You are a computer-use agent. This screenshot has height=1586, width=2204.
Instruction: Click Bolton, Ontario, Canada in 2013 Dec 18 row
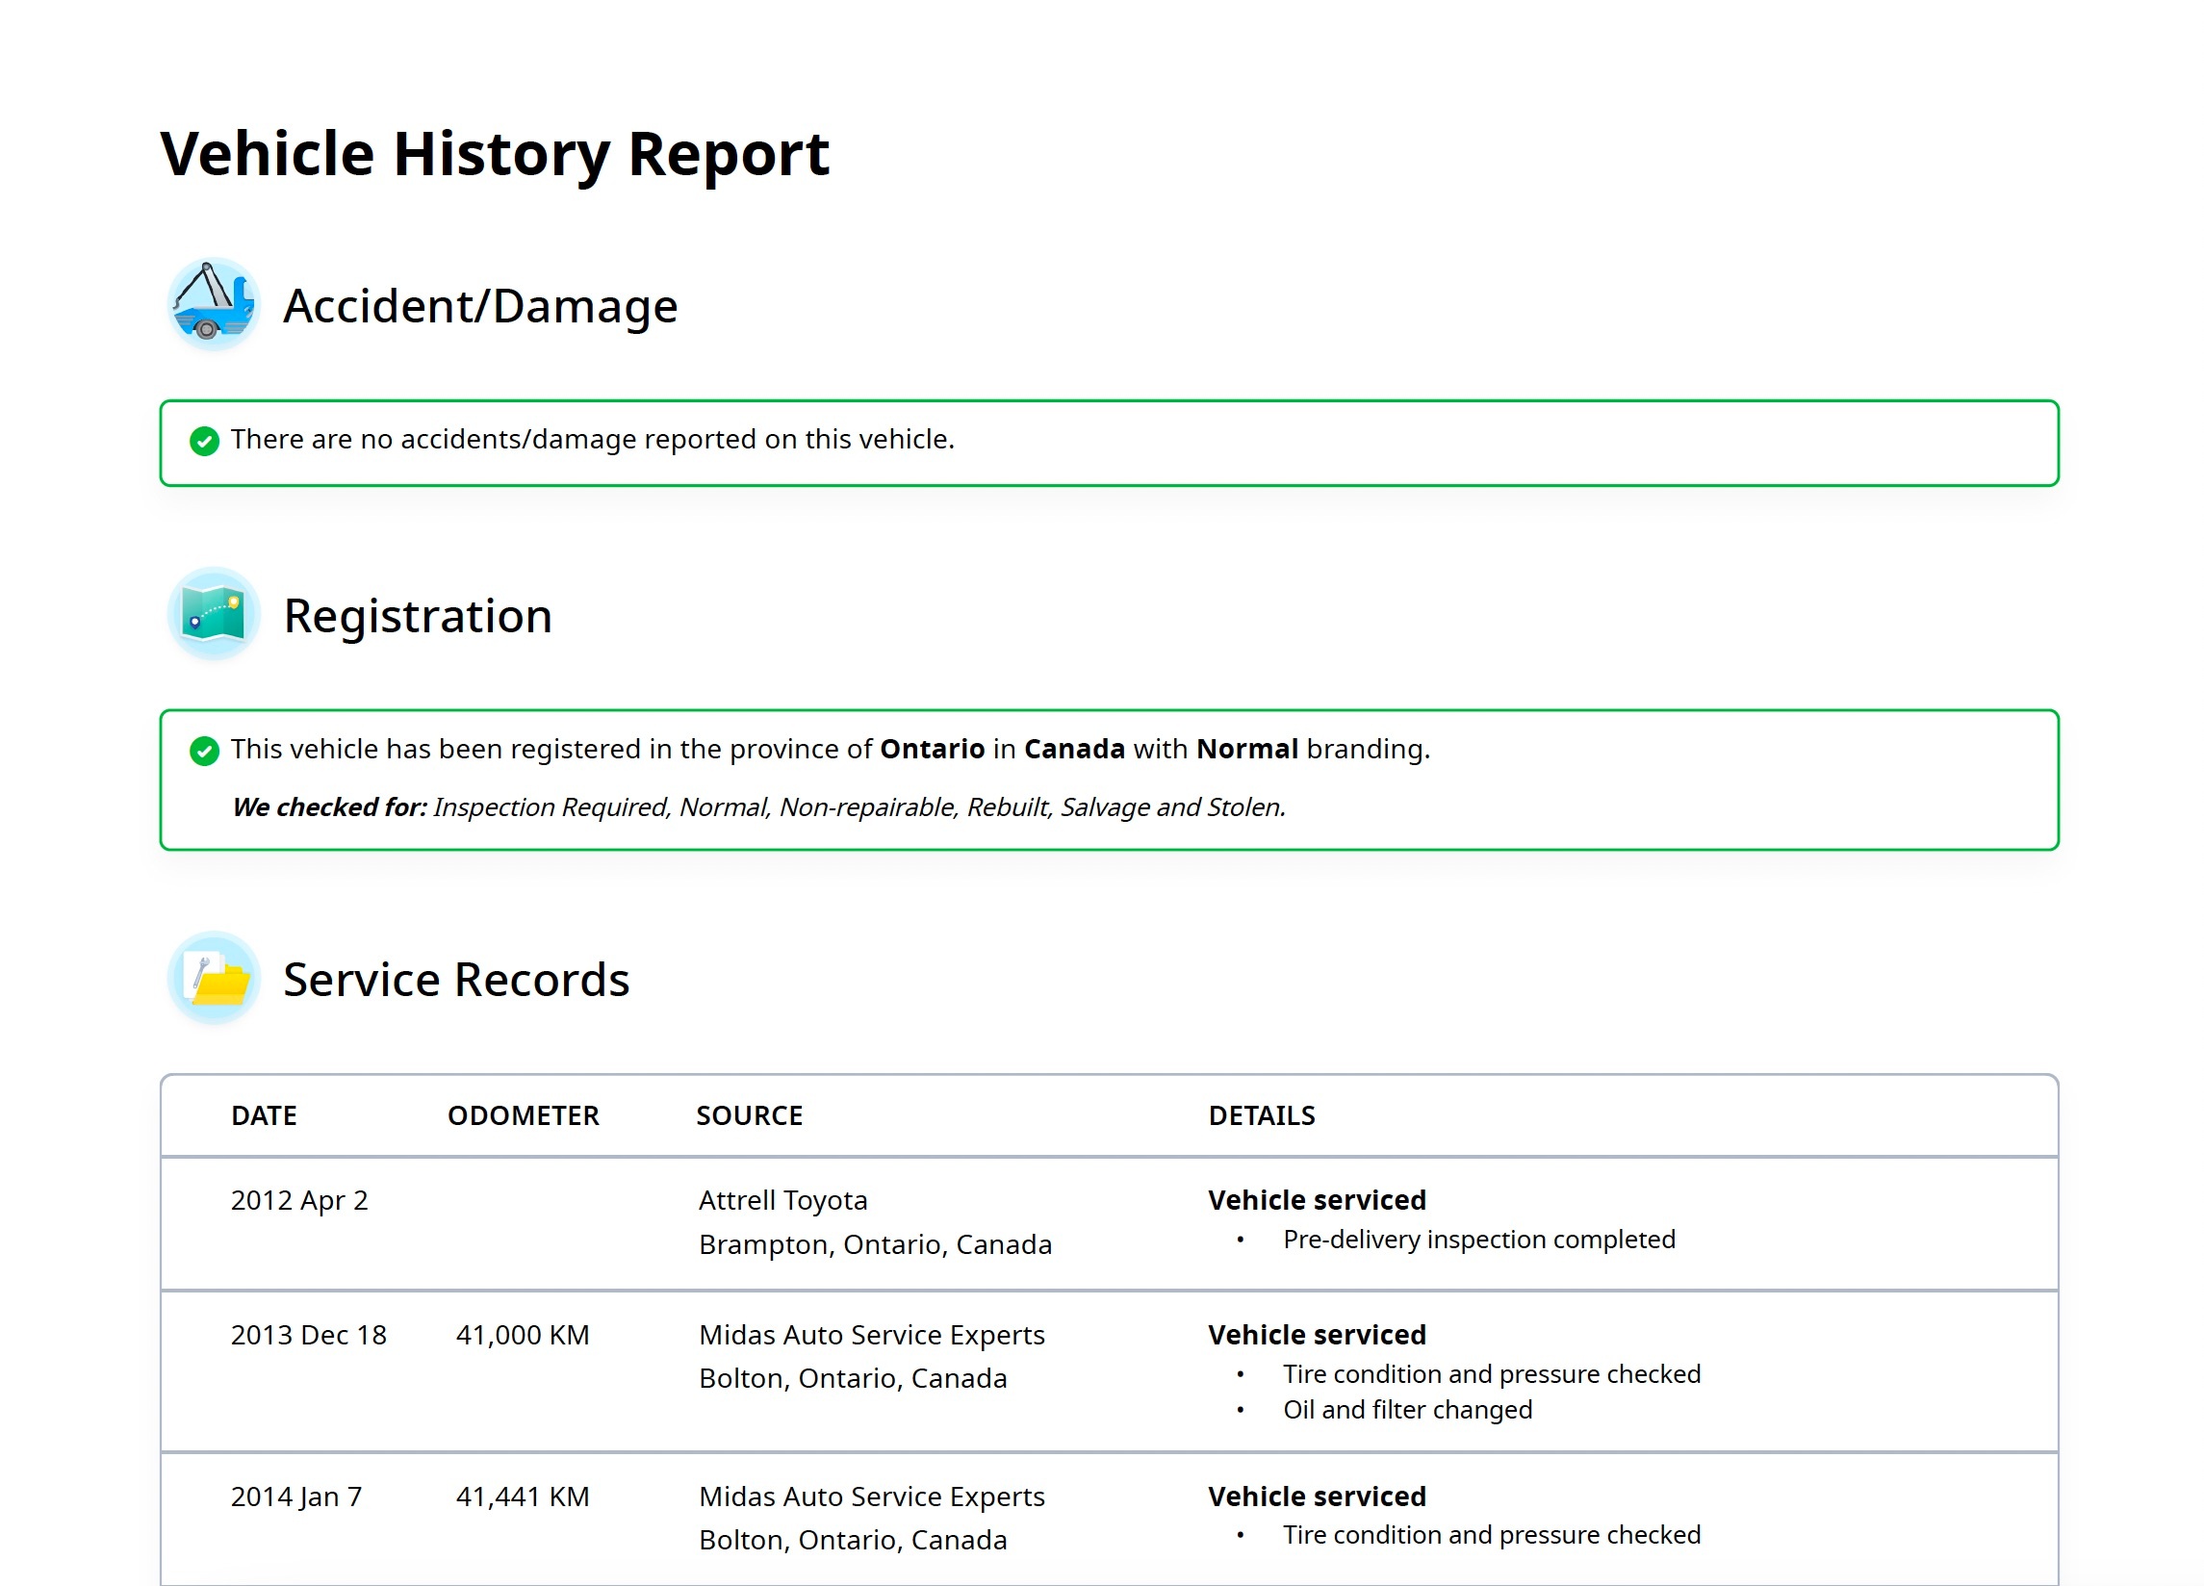[853, 1379]
